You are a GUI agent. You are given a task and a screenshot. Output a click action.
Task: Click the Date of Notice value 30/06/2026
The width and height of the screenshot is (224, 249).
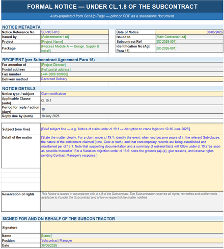tap(189, 32)
